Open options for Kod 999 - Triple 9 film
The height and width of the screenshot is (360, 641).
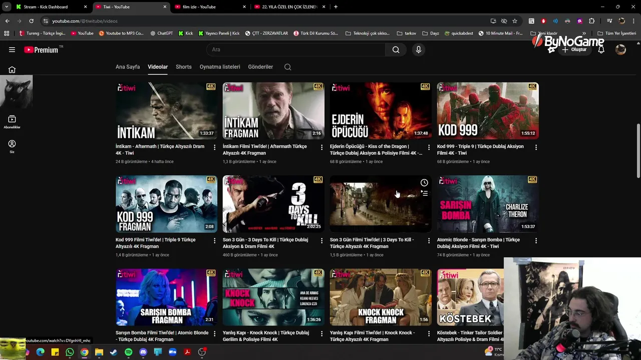pyautogui.click(x=536, y=147)
